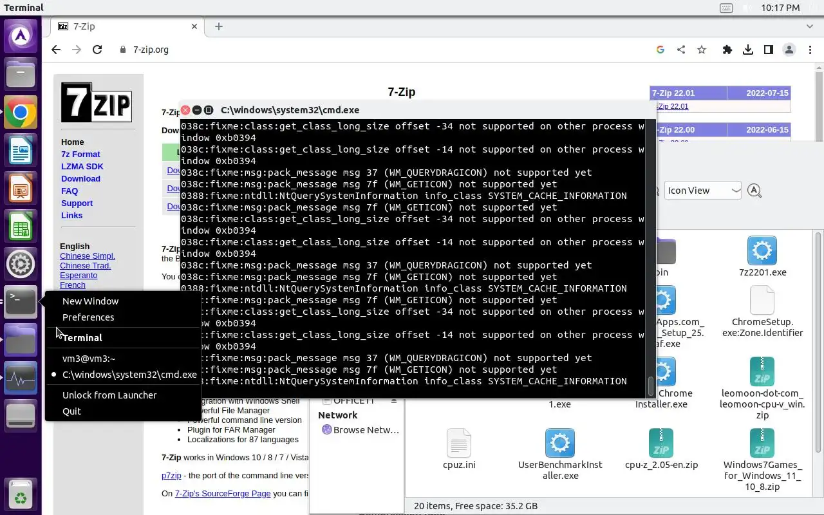824x515 pixels.
Task: Click the 7-ZIP logo image
Action: [97, 102]
